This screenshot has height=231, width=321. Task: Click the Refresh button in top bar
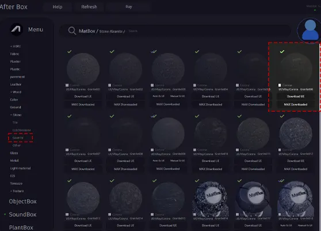tap(89, 7)
